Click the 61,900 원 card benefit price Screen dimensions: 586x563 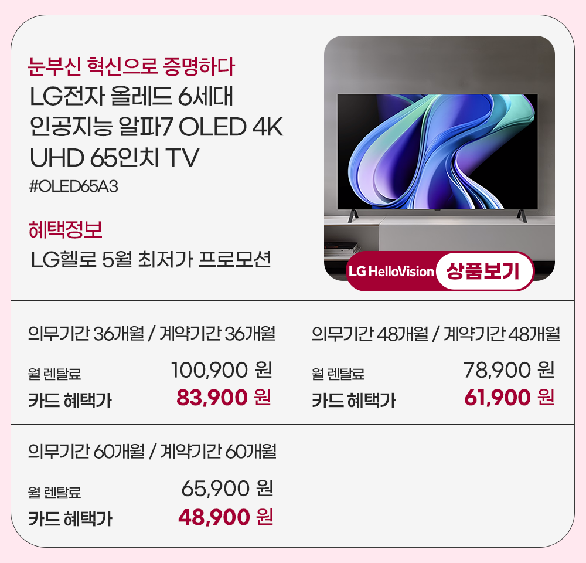(x=509, y=397)
